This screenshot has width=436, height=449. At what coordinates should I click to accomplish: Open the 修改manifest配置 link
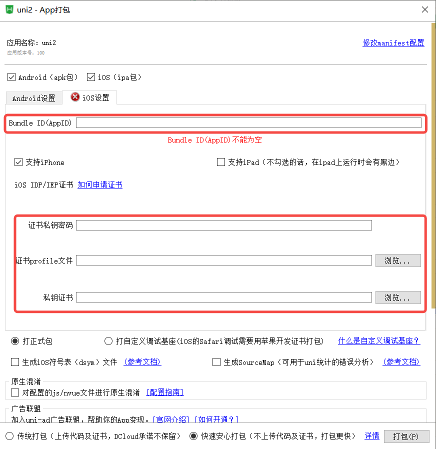click(x=393, y=43)
